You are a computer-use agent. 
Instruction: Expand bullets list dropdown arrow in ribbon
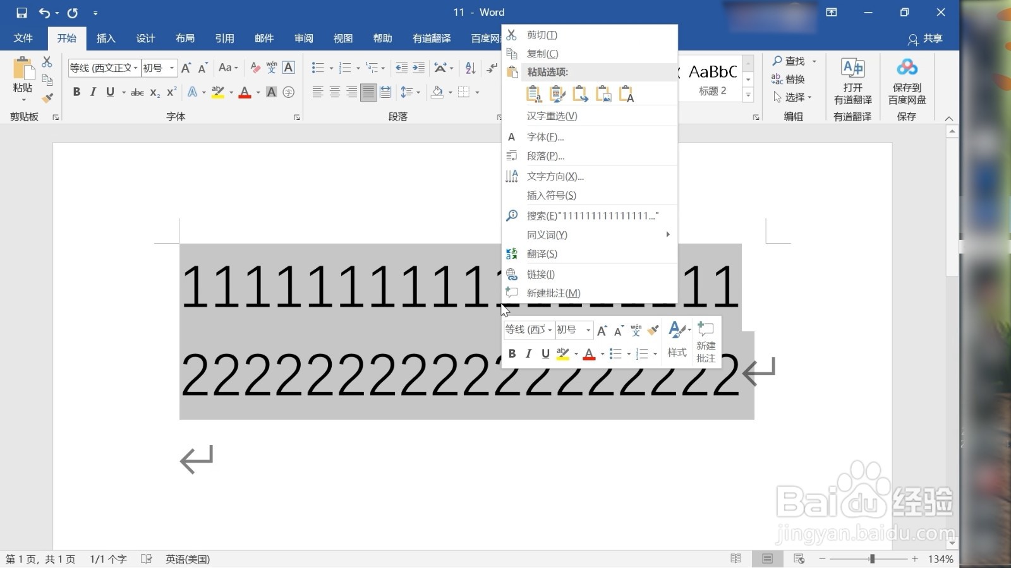331,68
